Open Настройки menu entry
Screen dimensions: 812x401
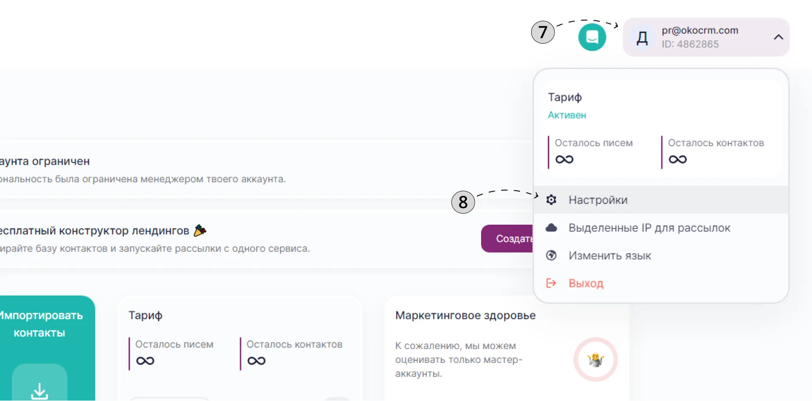pyautogui.click(x=661, y=200)
